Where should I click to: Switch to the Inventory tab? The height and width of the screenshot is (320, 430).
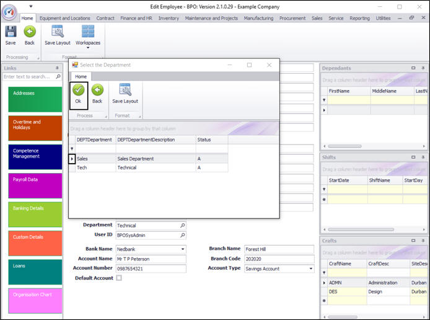pyautogui.click(x=169, y=18)
